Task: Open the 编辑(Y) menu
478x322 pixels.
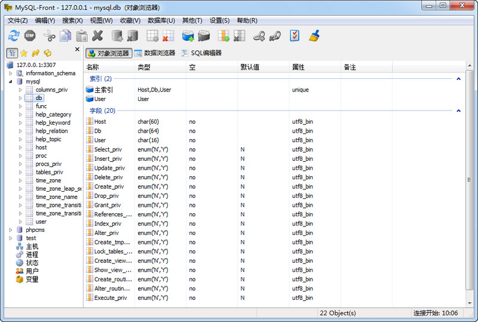Action: [45, 20]
